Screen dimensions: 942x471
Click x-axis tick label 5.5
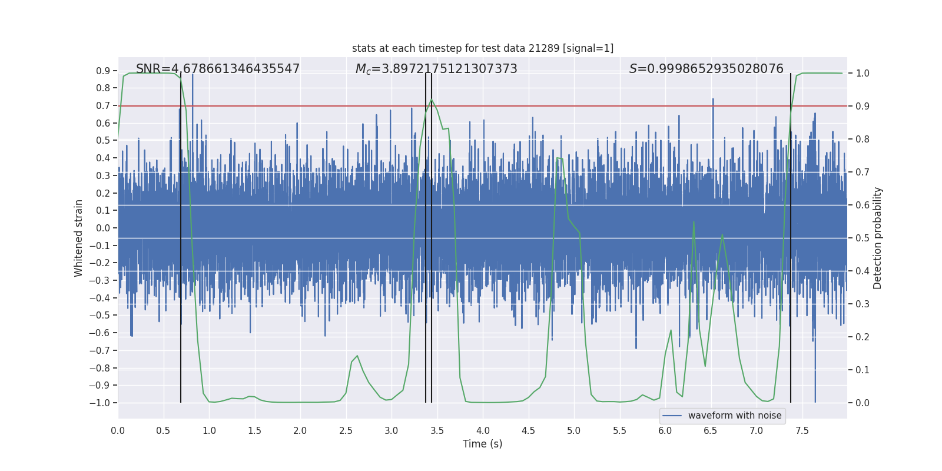(x=619, y=431)
